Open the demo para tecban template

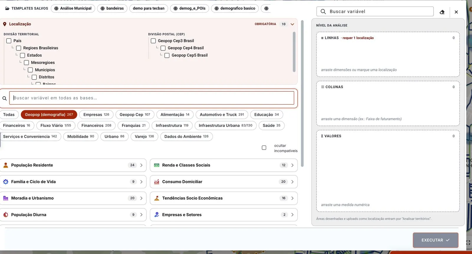149,8
